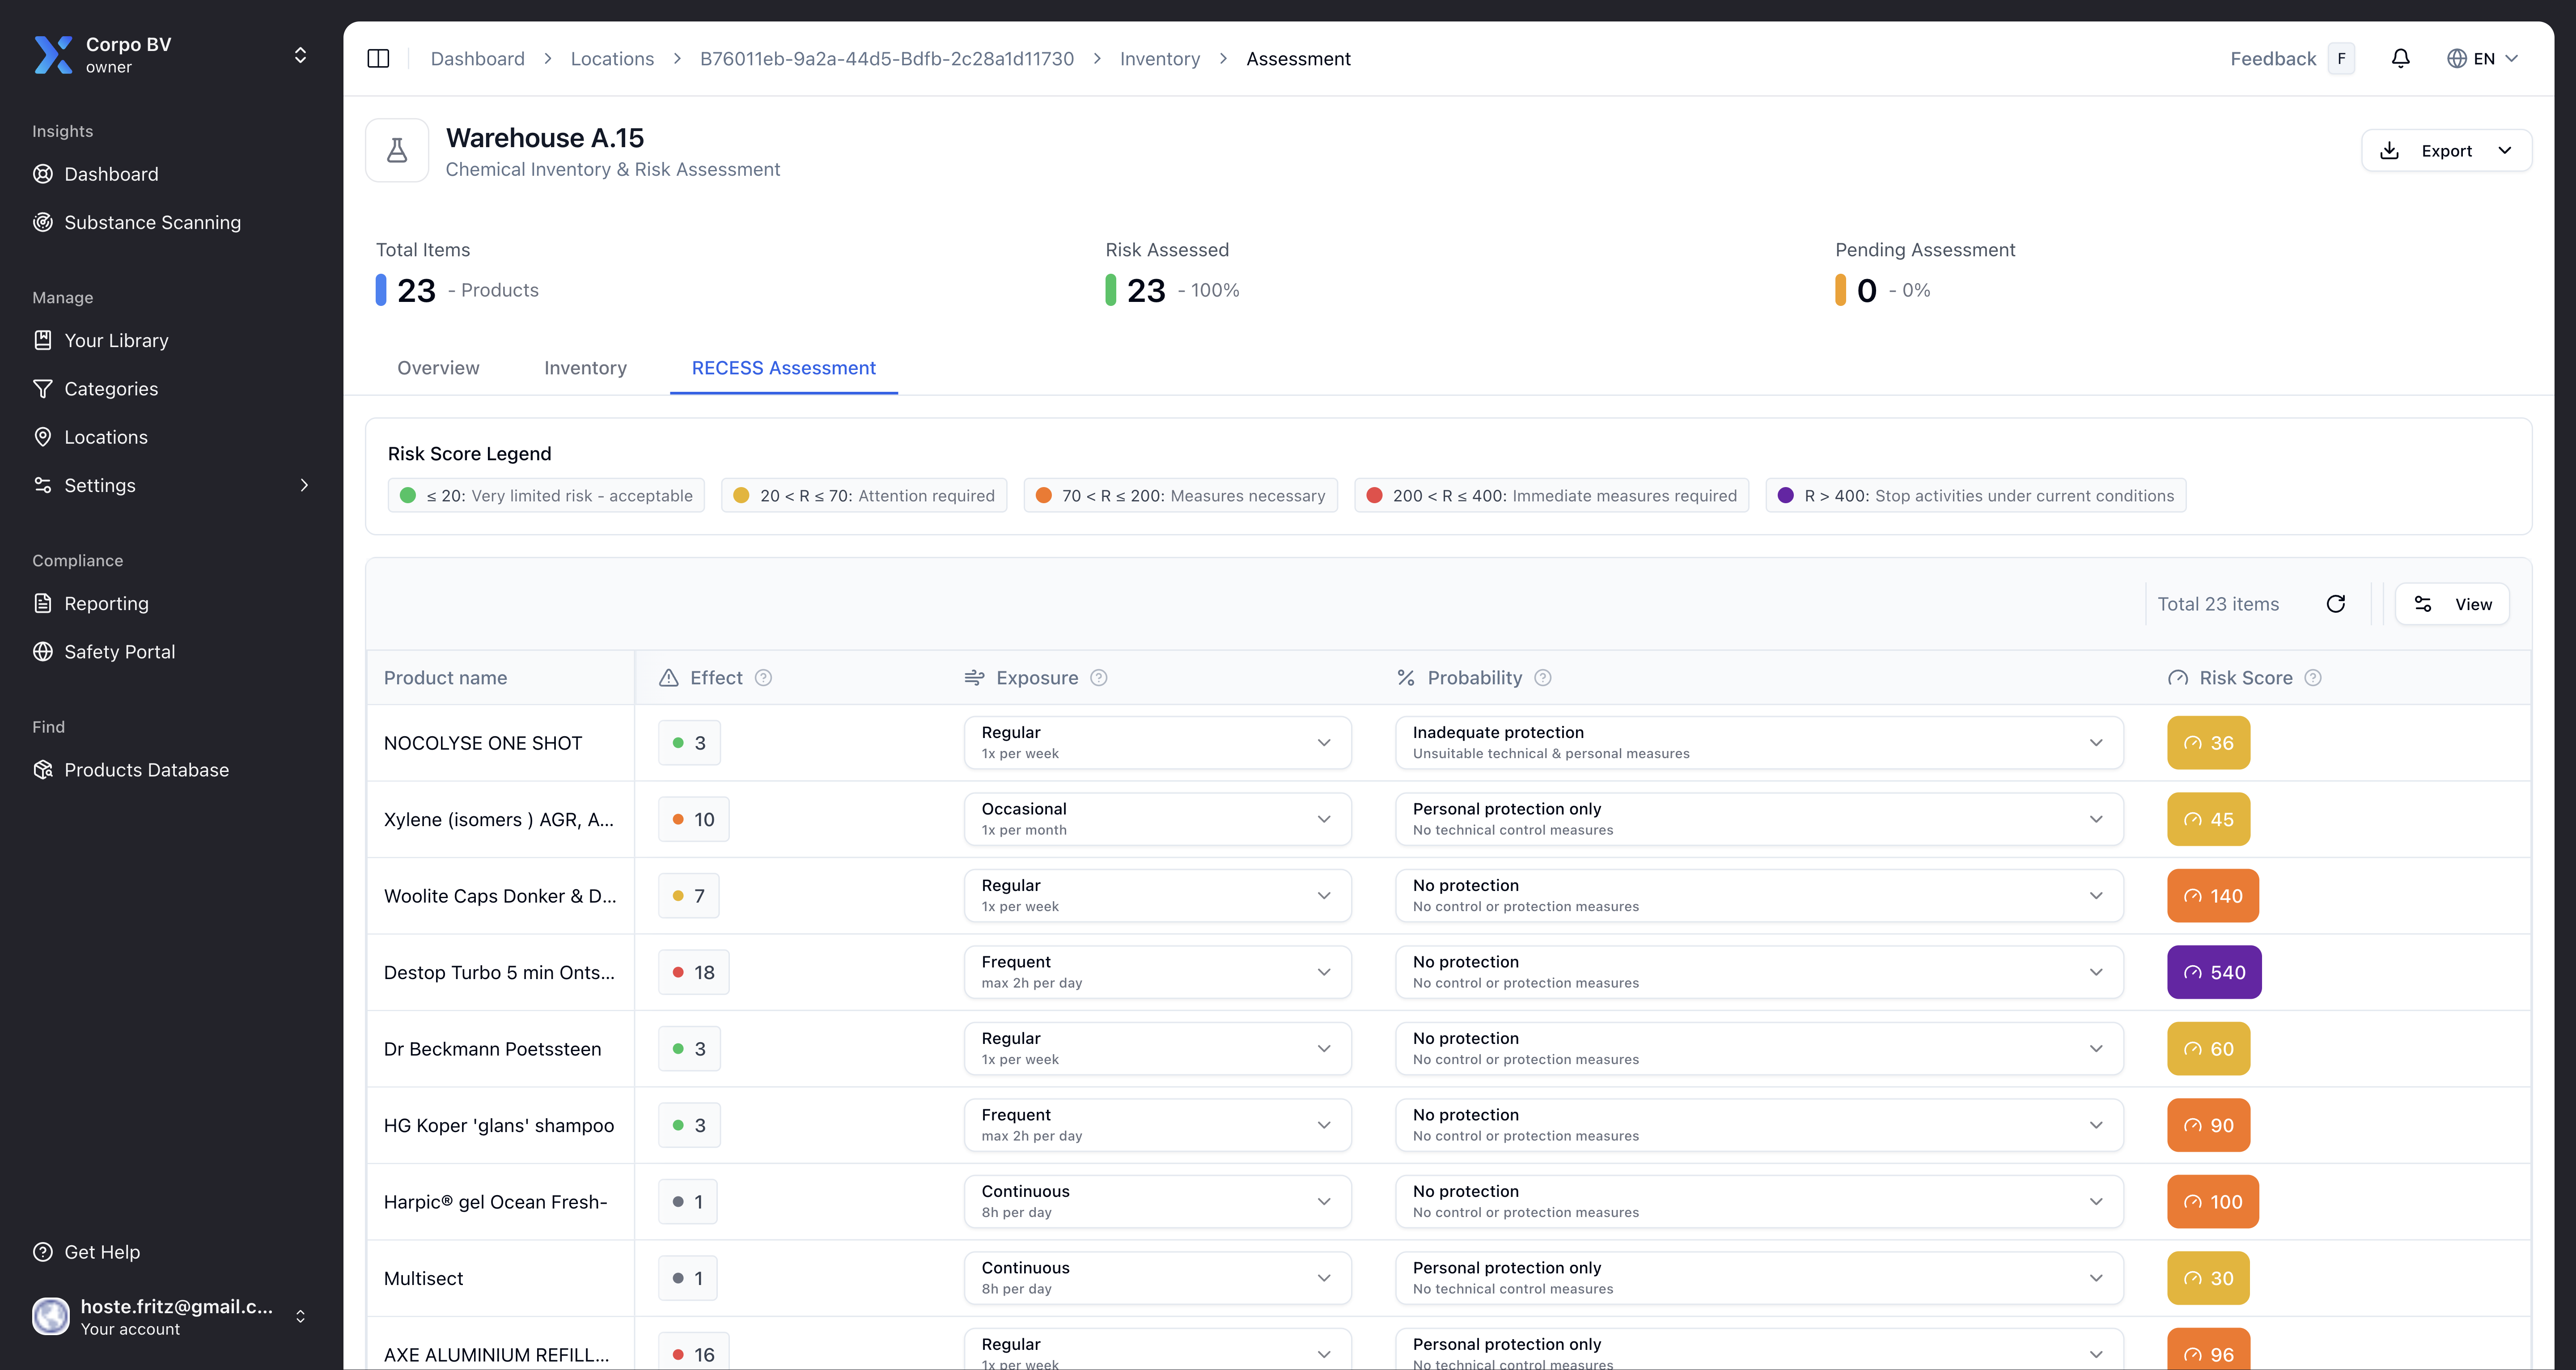Image resolution: width=2576 pixels, height=1370 pixels.
Task: Click the Risk Score help icon
Action: click(x=2312, y=678)
